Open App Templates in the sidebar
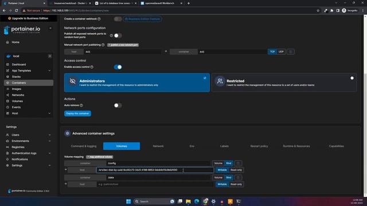Screen dimensions: 367x206 click(x=21, y=70)
